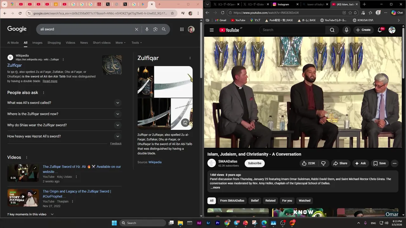Open Chrome tab search dropdown arrow
406x228 pixels.
4,4
